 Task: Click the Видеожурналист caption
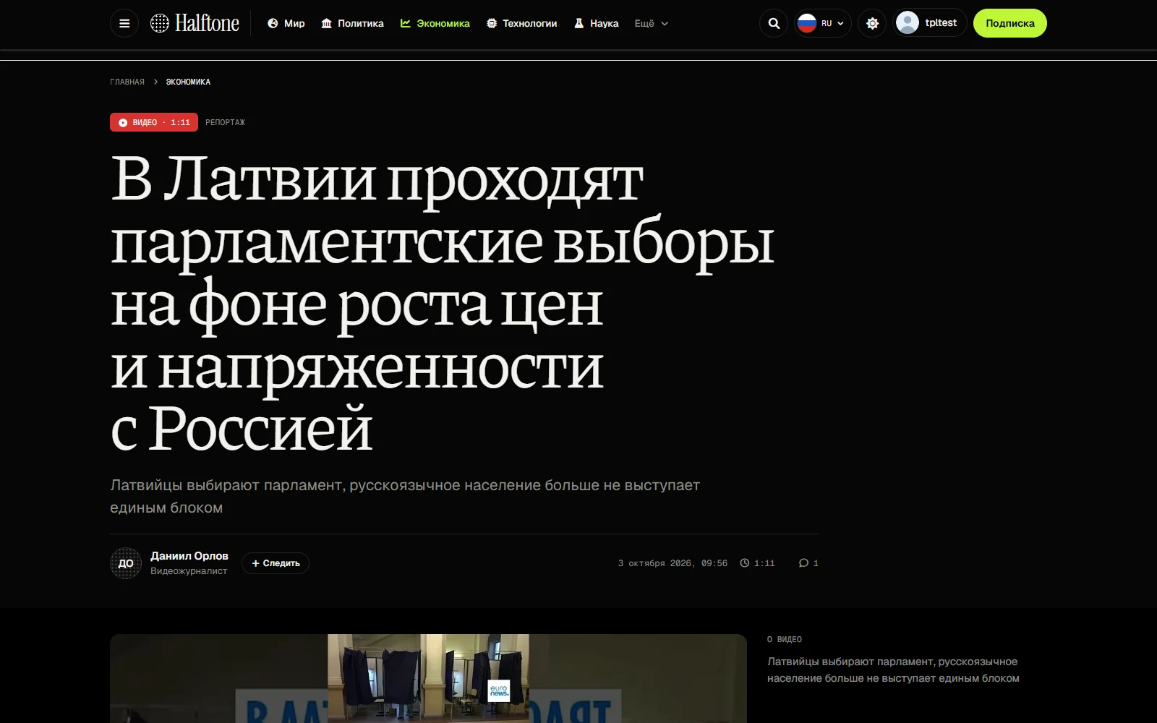[189, 571]
